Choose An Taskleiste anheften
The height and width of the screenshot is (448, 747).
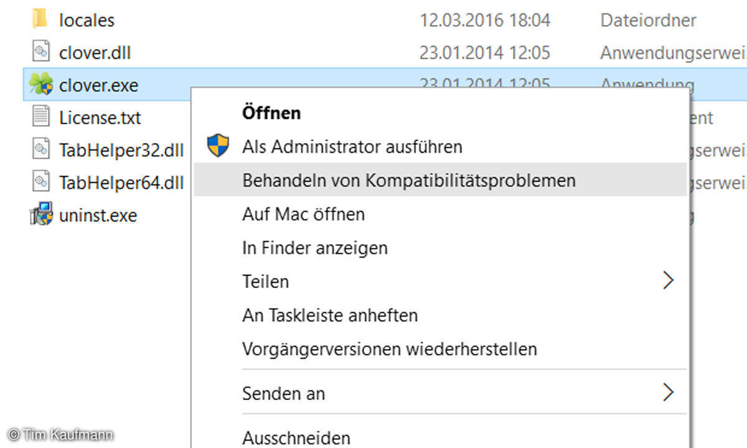[330, 315]
